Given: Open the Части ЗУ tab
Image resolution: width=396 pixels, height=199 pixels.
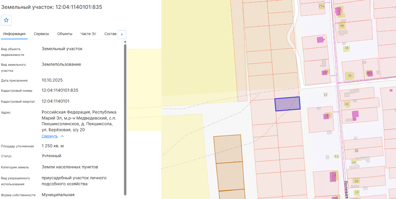Looking at the screenshot, I should click(88, 34).
